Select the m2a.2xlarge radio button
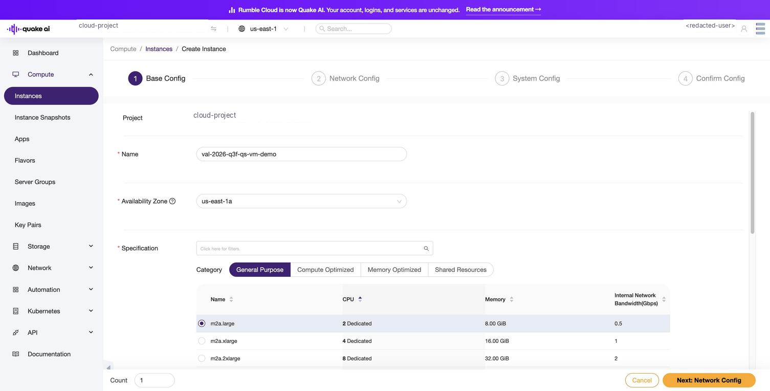Viewport: 770px width, 391px height. point(202,358)
